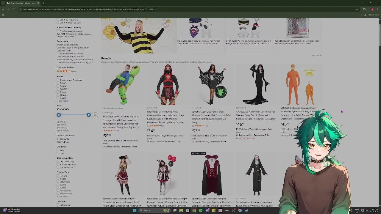
Task: Select the Up to $30 price range
Action: pyautogui.click(x=61, y=122)
